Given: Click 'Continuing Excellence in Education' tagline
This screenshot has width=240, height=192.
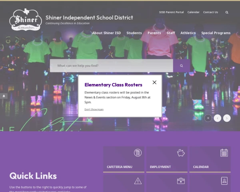Looking at the screenshot, I should 68,23.
